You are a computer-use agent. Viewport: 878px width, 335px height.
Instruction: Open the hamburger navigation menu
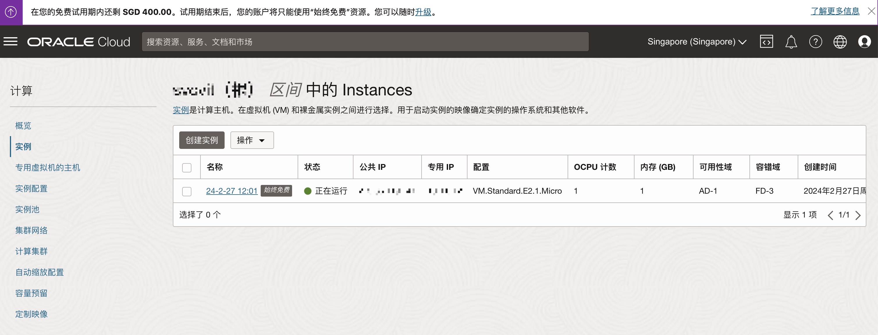[x=10, y=42]
